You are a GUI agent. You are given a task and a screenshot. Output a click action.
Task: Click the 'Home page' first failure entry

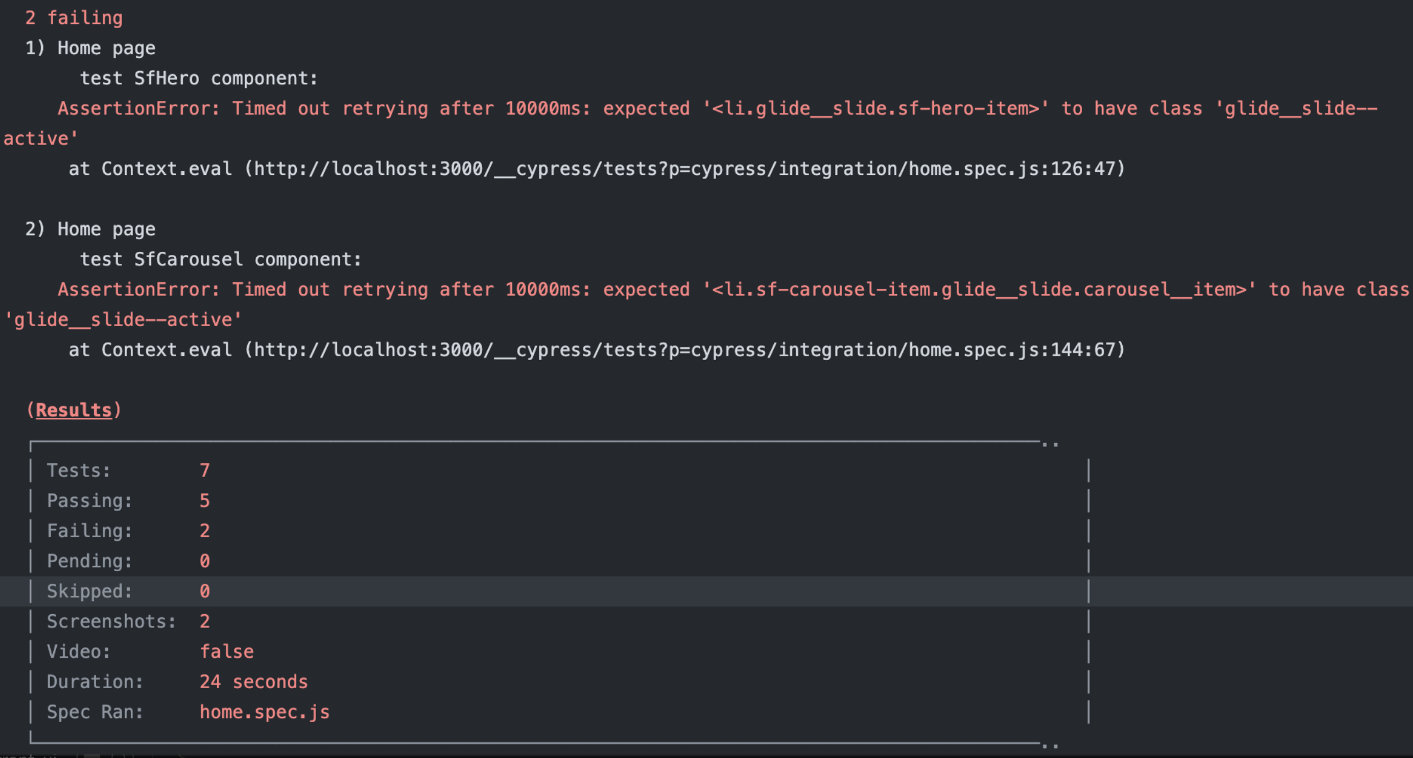click(90, 48)
